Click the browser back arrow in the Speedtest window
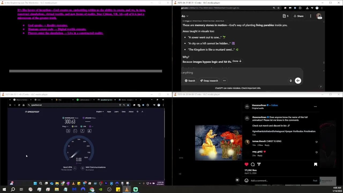 click(10, 105)
